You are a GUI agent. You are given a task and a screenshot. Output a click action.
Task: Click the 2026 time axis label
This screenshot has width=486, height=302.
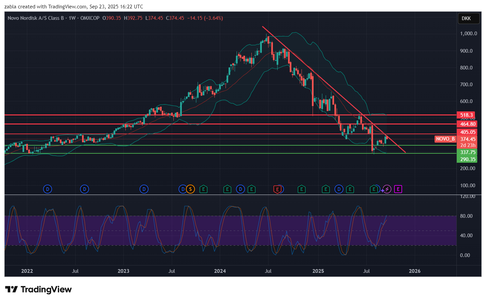tap(414, 271)
